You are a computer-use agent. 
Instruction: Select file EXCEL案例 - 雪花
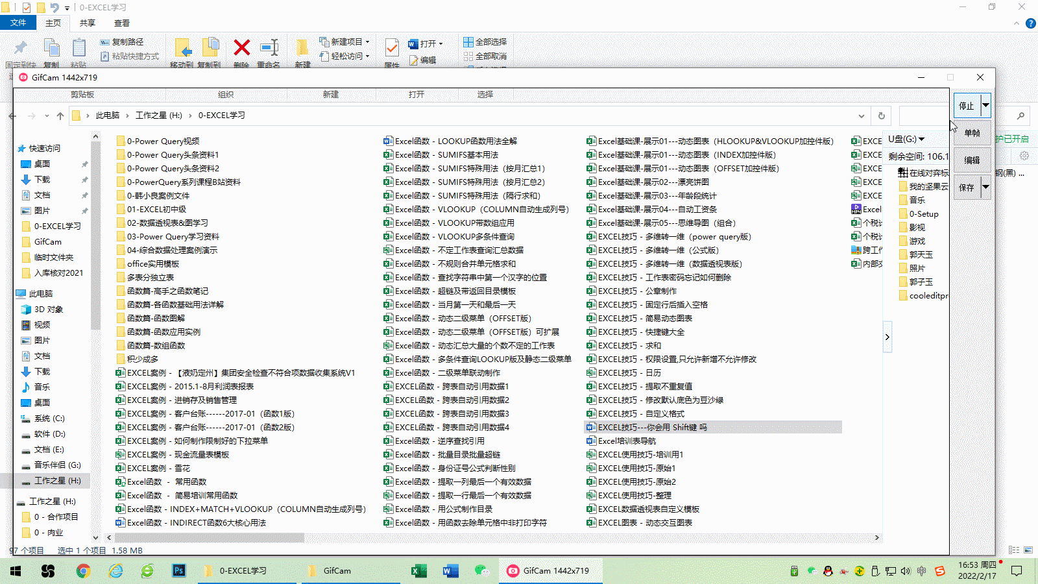[x=152, y=468]
